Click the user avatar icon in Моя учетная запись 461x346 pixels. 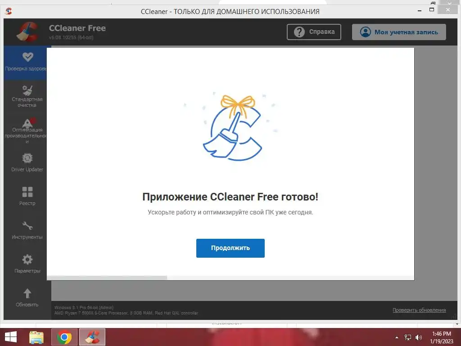366,32
